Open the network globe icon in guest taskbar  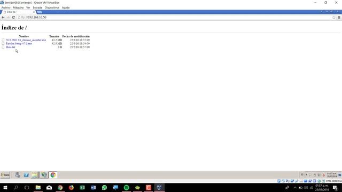point(44,175)
